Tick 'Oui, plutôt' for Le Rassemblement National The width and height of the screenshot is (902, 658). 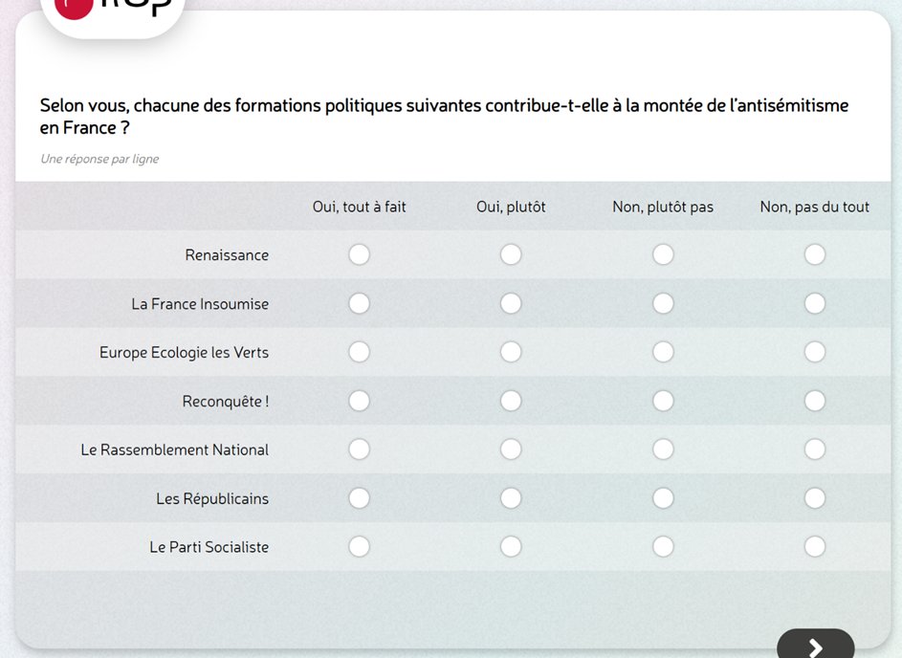[x=511, y=450]
